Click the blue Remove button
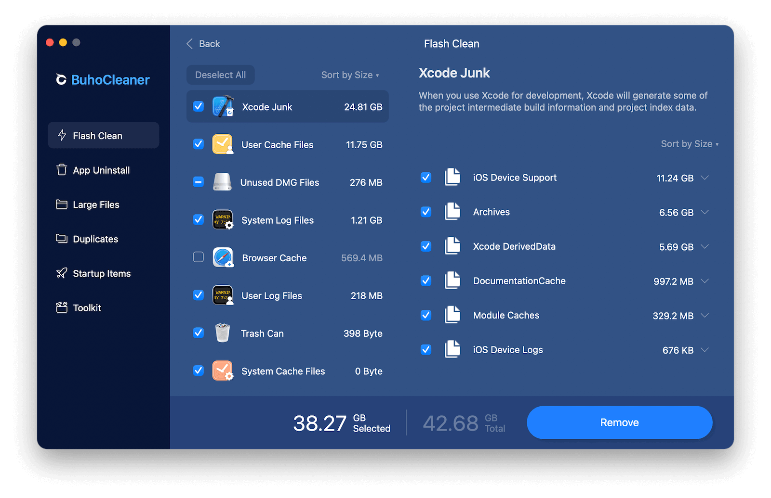 [619, 422]
